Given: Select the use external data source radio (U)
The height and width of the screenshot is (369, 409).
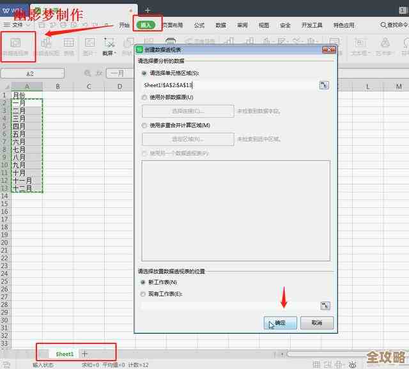Looking at the screenshot, I should coord(144,98).
